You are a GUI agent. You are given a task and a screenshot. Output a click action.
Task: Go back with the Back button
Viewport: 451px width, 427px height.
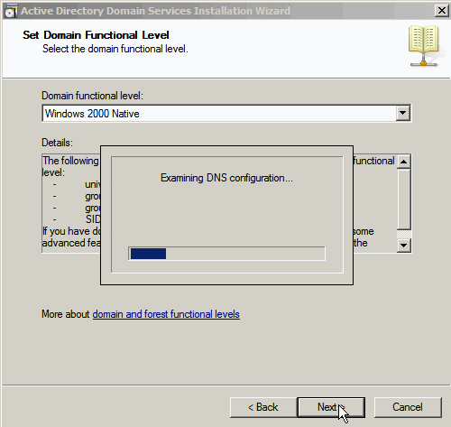click(263, 407)
